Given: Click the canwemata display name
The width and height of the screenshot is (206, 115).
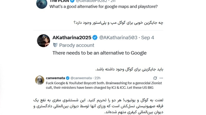Looking at the screenshot, I should pyautogui.click(x=55, y=78).
